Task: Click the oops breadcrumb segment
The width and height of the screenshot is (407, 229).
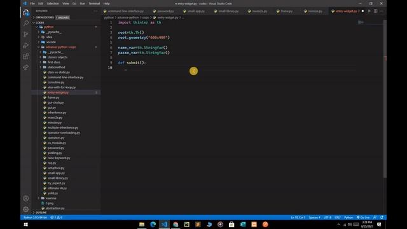Action: [146, 18]
